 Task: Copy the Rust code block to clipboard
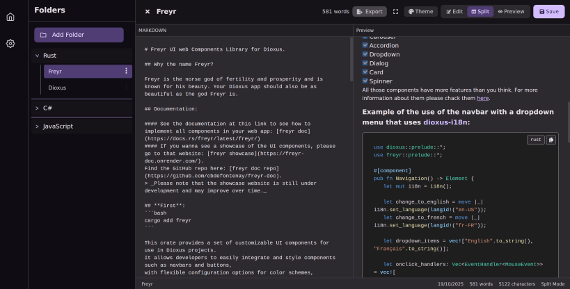(551, 140)
